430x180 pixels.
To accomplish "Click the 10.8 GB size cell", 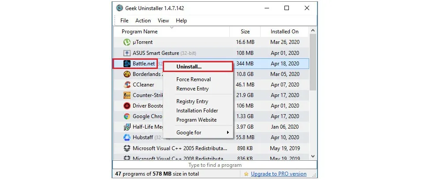I will coord(245,74).
